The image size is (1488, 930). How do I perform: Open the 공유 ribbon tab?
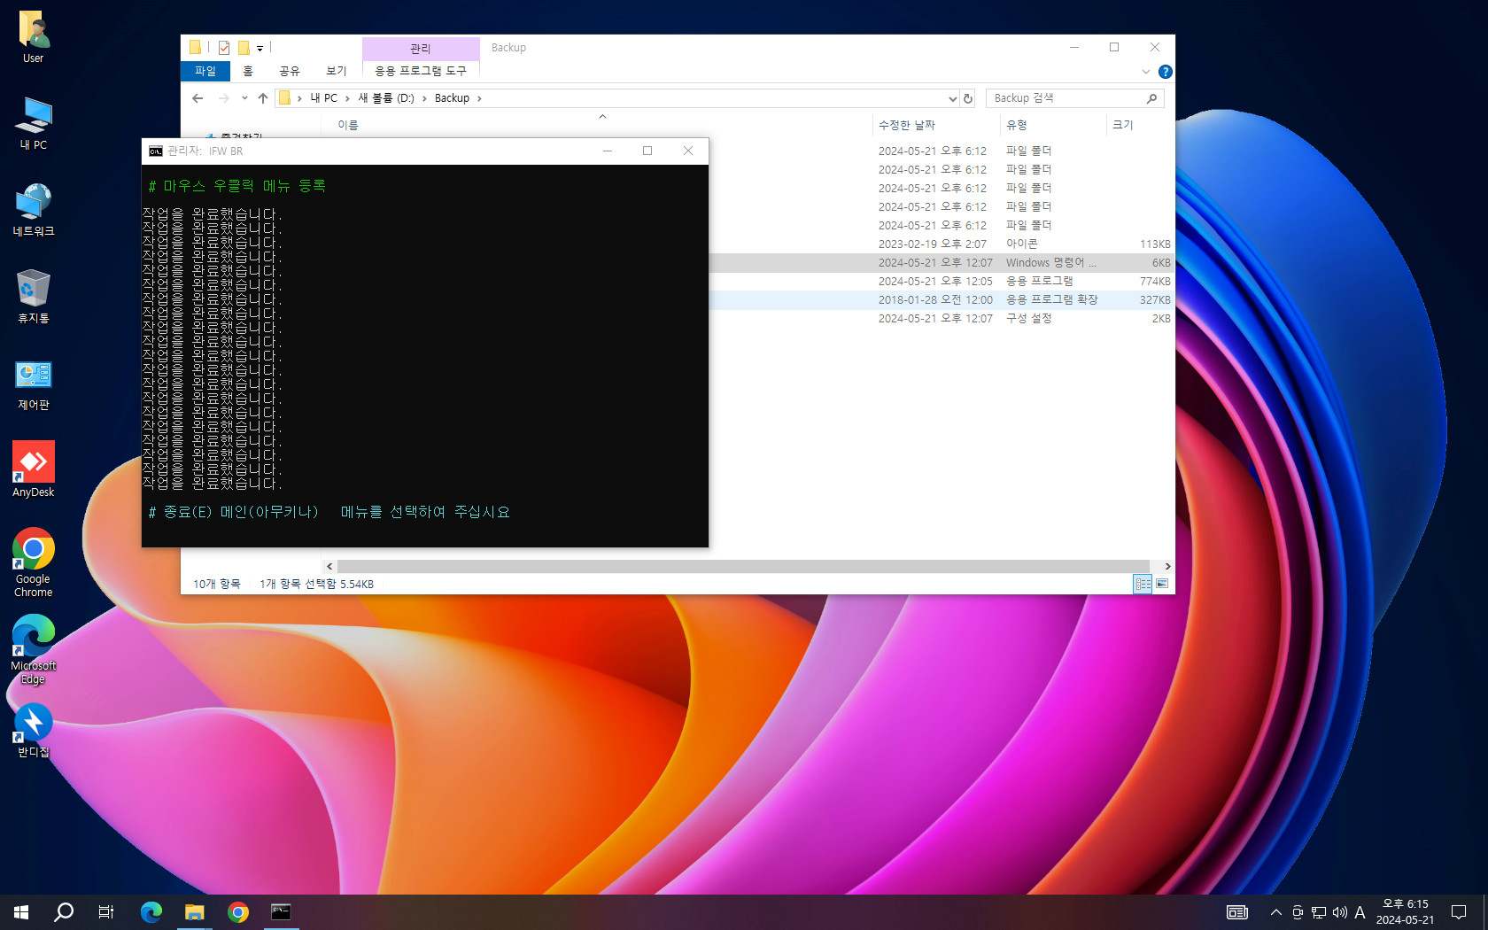(x=290, y=71)
